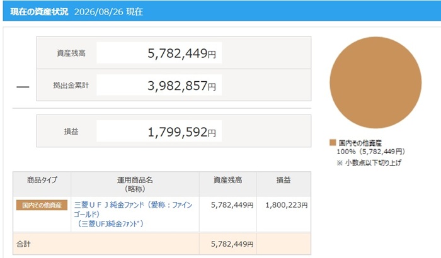The image size is (441, 258).
Task: Click the 合計 row label
Action: pos(23,244)
